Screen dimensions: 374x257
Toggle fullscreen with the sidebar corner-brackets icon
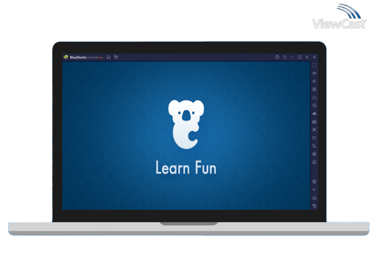point(314,65)
